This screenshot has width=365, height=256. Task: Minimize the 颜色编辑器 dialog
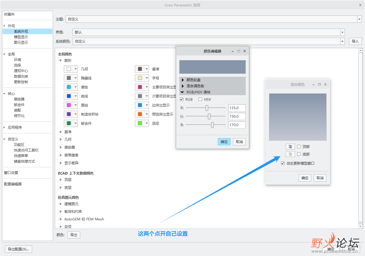coord(233,51)
